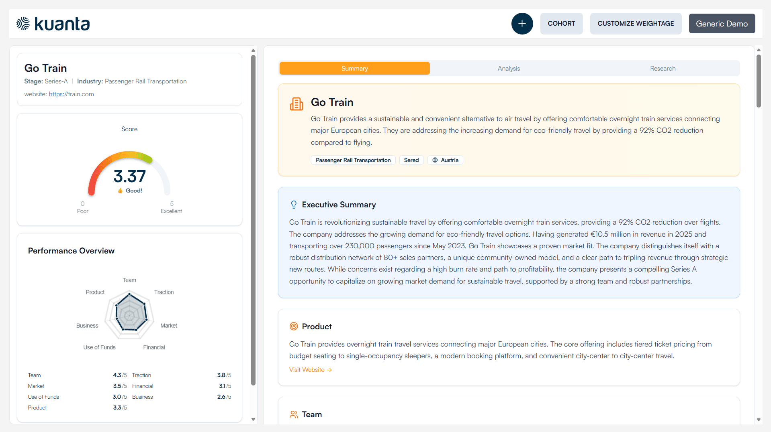This screenshot has width=771, height=432.
Task: Click the Product 3.3/5 score value
Action: 120,408
